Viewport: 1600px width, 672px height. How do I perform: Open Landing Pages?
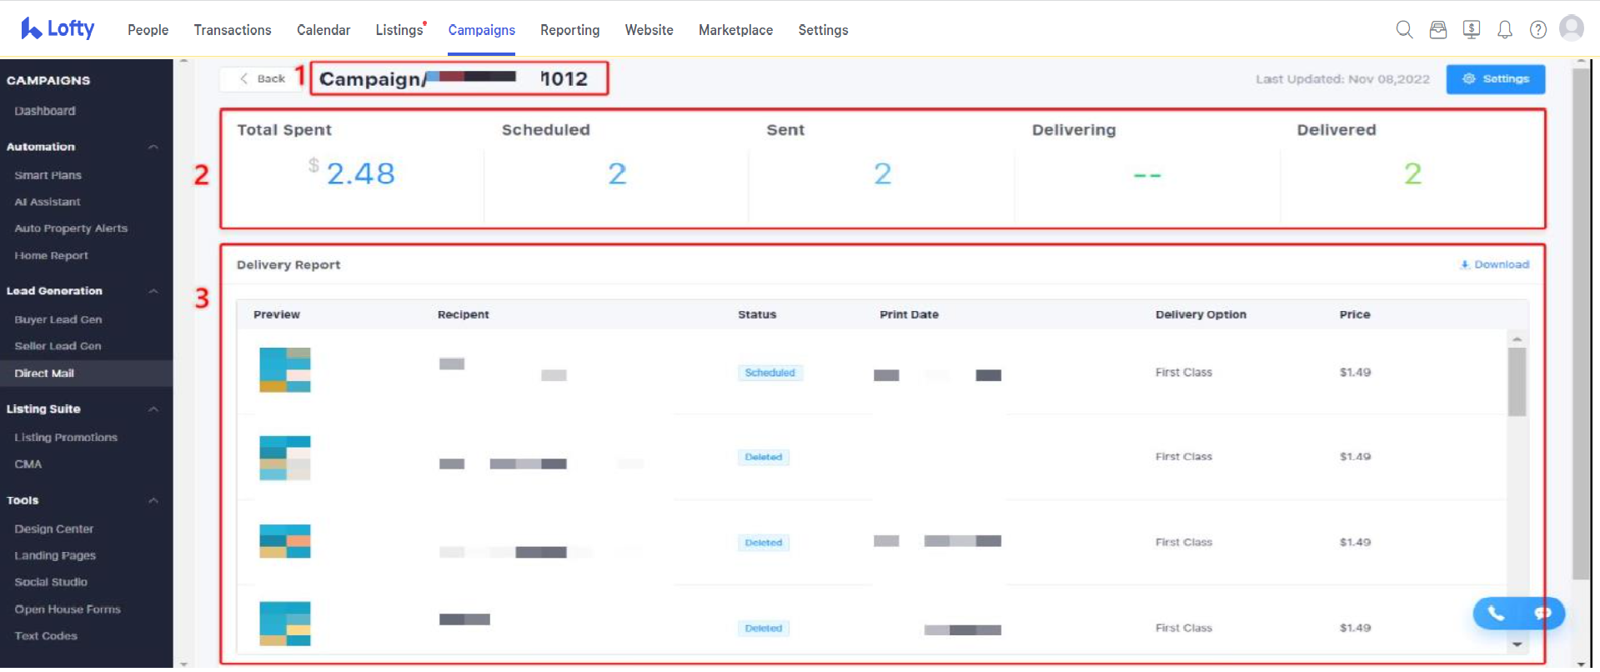point(55,555)
